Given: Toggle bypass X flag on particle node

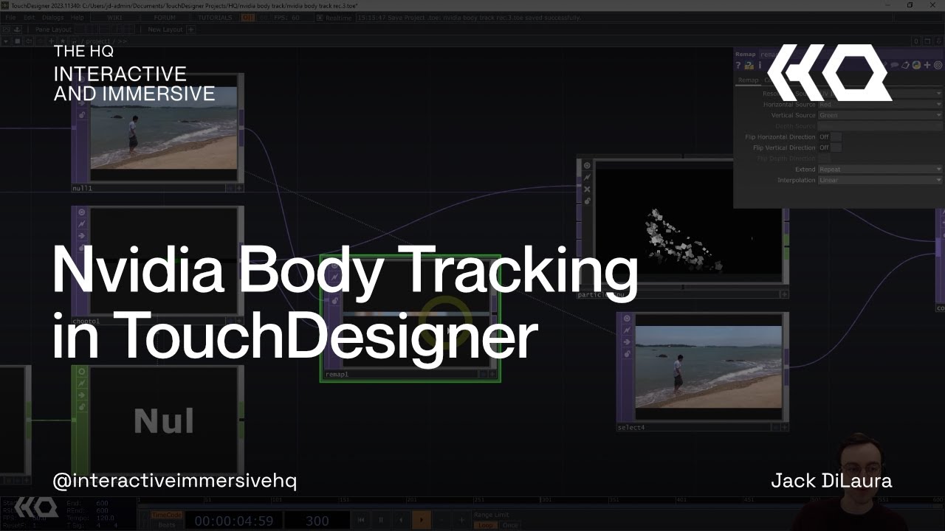Looking at the screenshot, I should [x=587, y=190].
